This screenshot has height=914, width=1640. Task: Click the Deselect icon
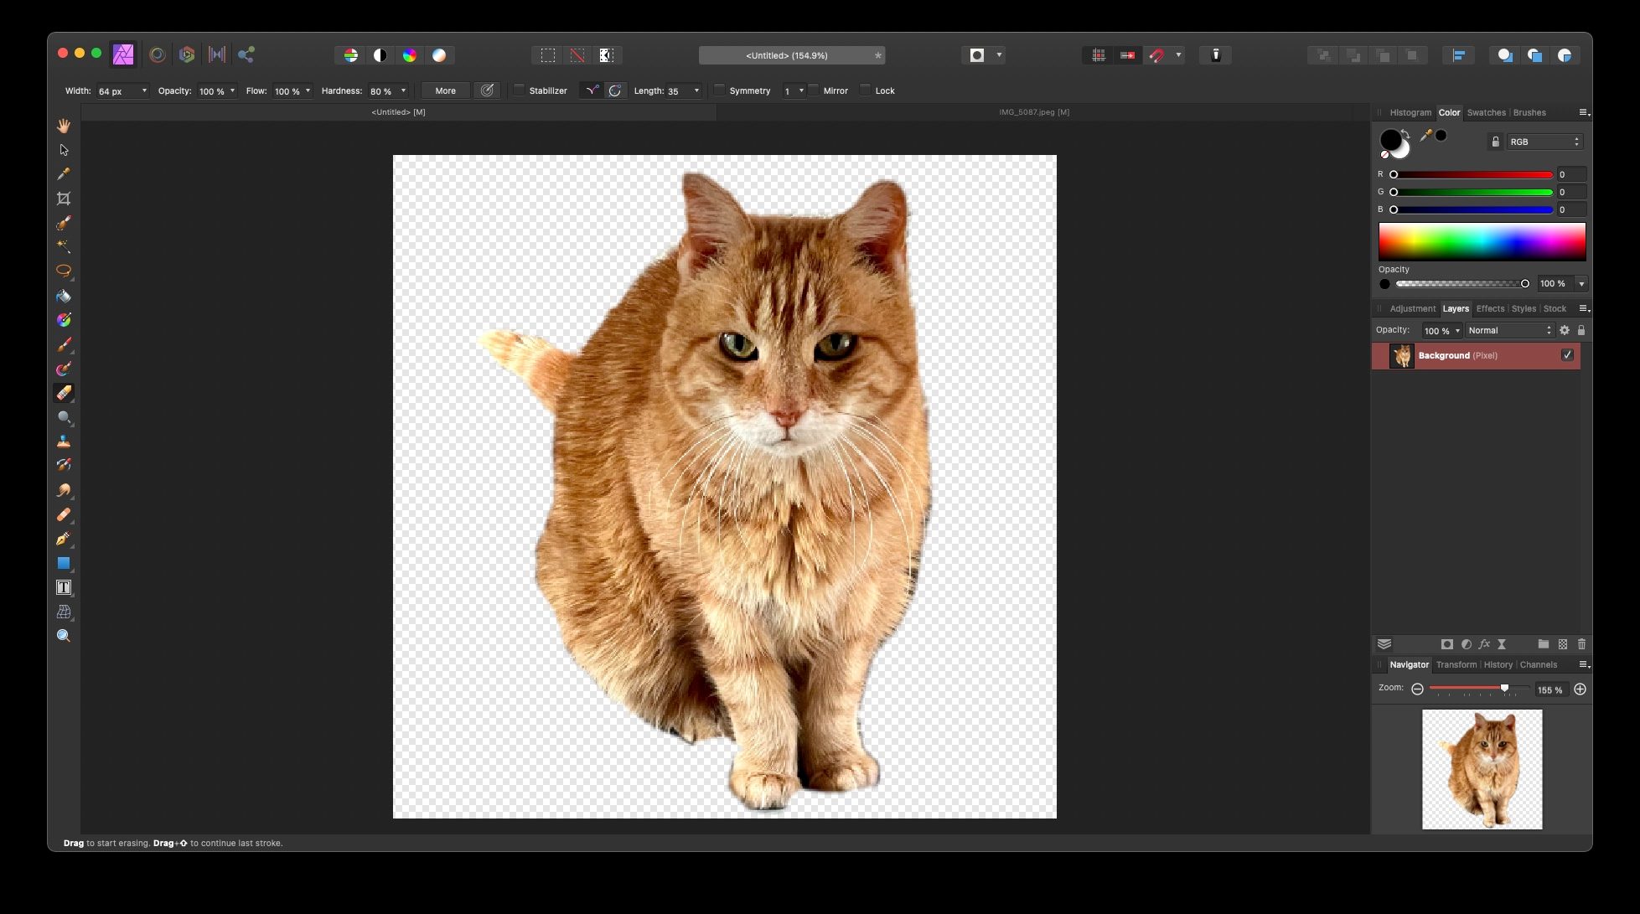pyautogui.click(x=577, y=55)
